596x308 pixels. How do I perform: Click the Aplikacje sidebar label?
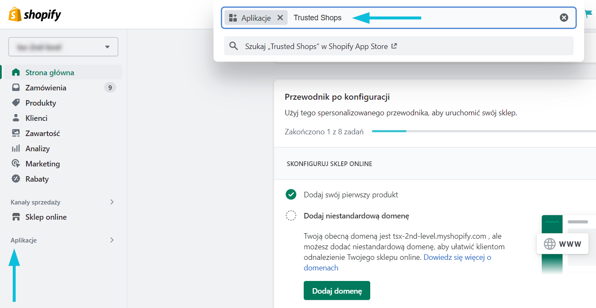pyautogui.click(x=24, y=240)
